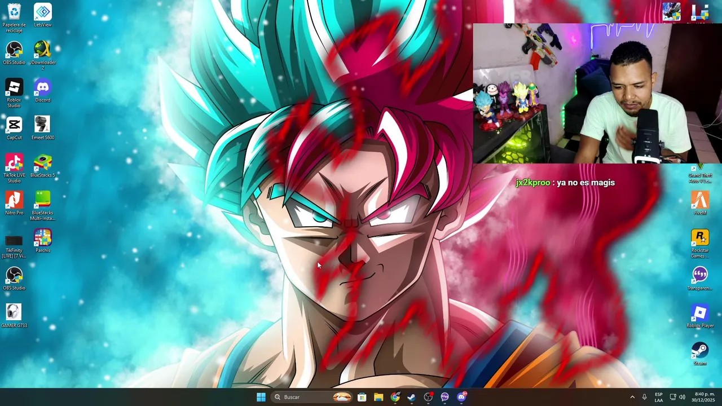
Task: Switch to the purple chat-bubble taskbar app
Action: 445,397
